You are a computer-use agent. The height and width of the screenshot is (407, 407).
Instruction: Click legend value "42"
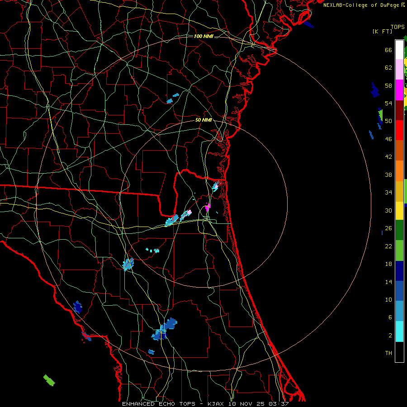click(x=388, y=157)
